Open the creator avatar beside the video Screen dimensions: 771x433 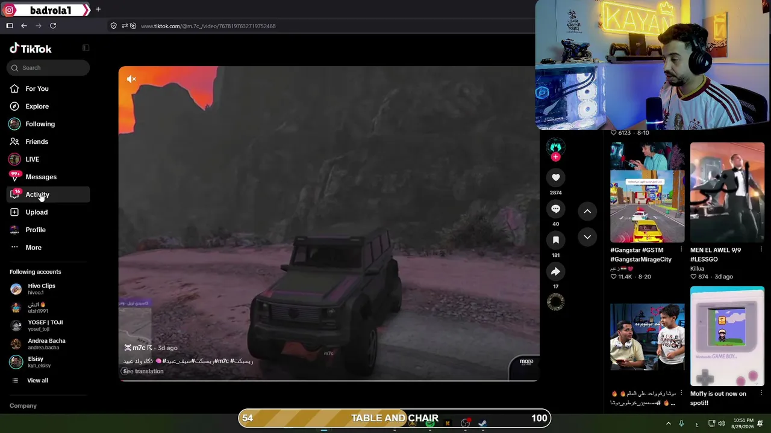click(555, 146)
